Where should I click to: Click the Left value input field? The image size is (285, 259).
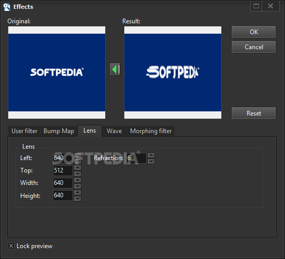(63, 158)
